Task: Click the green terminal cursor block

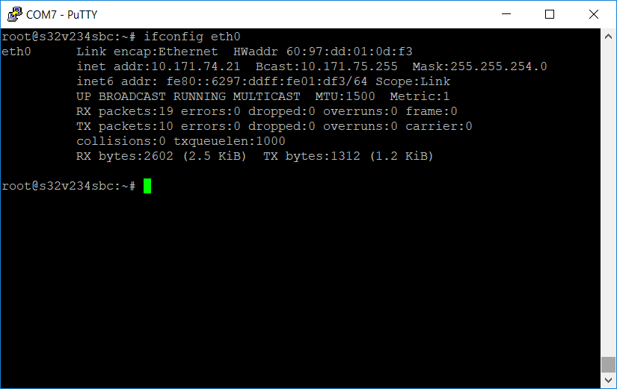Action: pos(147,186)
